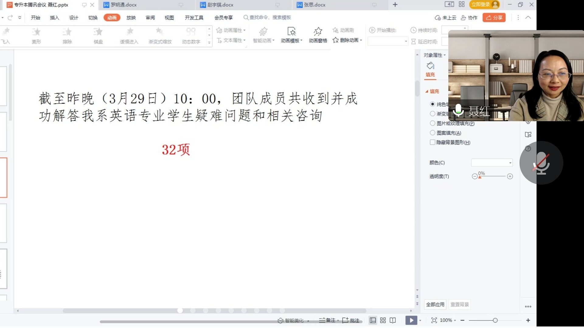Enable 隐藏背景图形 checkbox

point(433,142)
